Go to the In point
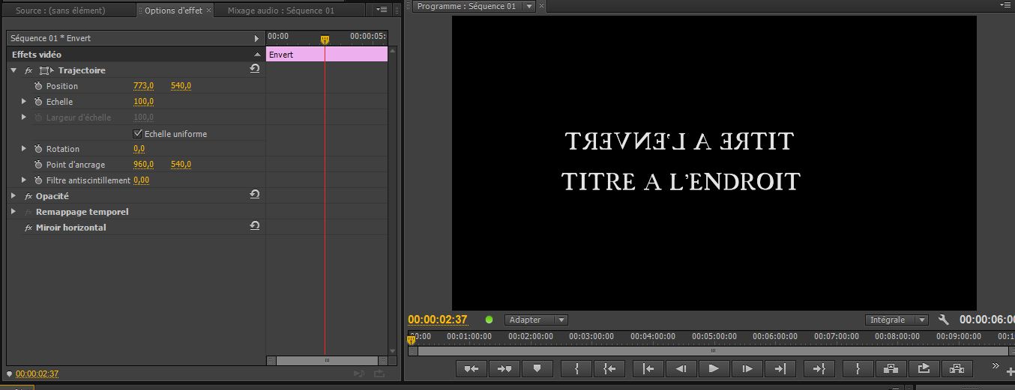This screenshot has height=390, width=1015. [x=609, y=368]
